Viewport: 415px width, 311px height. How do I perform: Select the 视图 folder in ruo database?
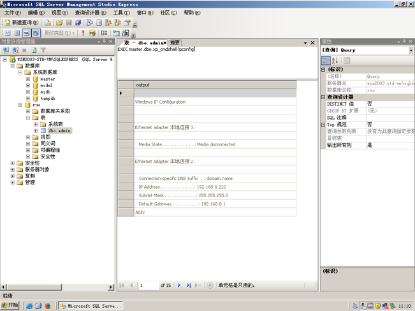tap(45, 137)
